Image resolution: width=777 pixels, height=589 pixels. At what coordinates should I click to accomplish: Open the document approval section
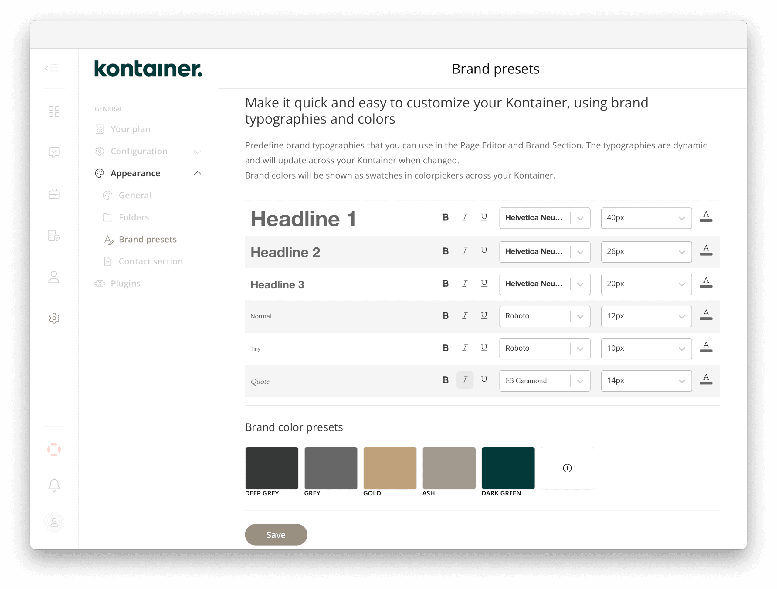54,236
